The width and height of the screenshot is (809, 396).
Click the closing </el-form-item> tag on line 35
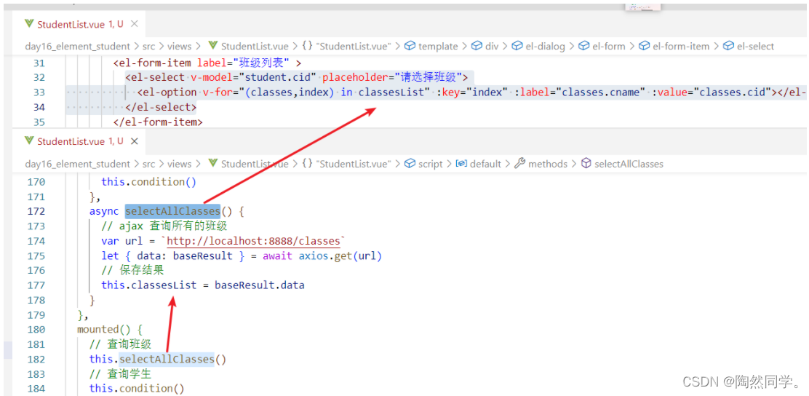(158, 122)
